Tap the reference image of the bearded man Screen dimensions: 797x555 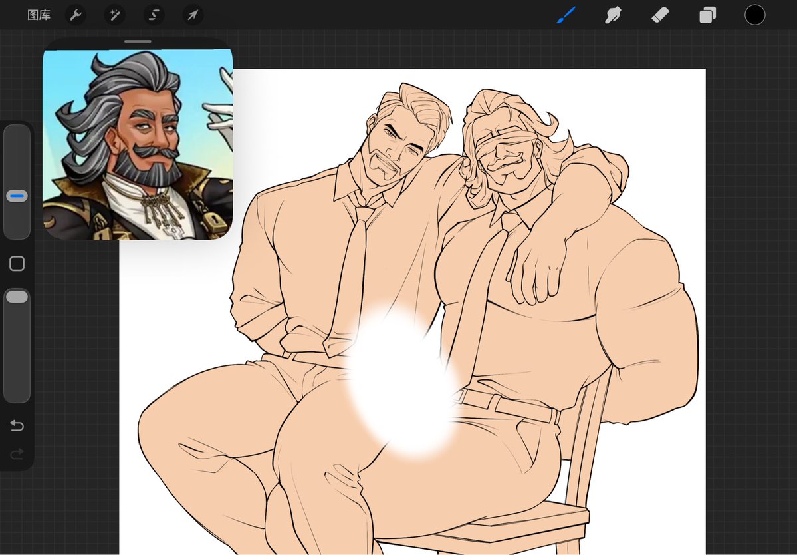[x=138, y=144]
